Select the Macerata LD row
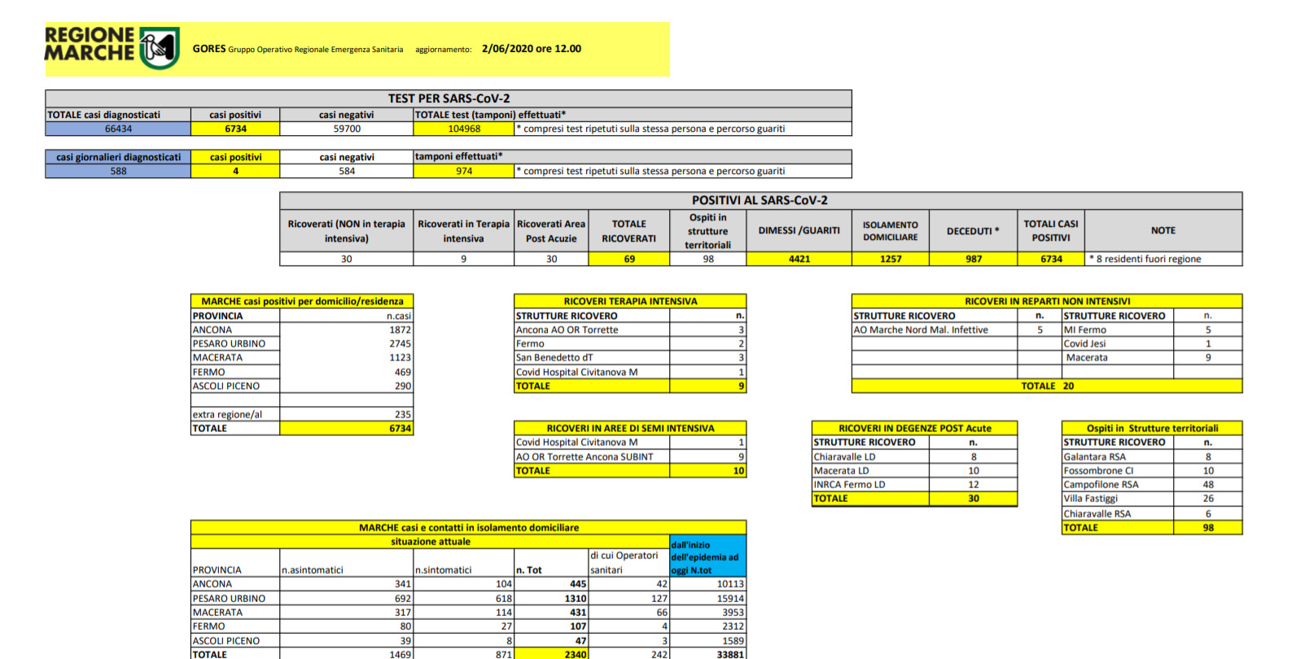This screenshot has height=659, width=1309. [x=915, y=470]
